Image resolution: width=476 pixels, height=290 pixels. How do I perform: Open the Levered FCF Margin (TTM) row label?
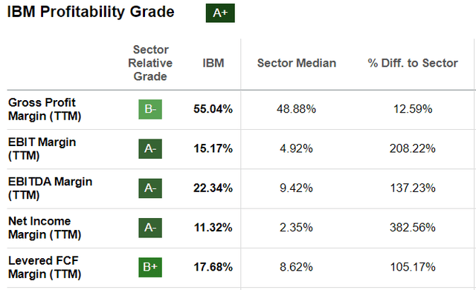pos(45,267)
